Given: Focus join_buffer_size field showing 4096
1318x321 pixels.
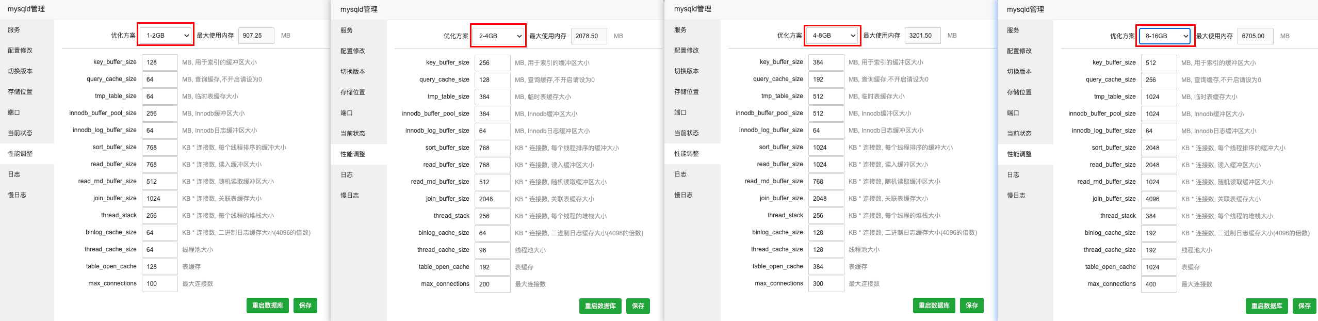Looking at the screenshot, I should click(x=1159, y=199).
